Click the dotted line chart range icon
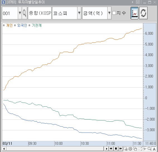This screenshot has width=158, height=152. pos(140,149)
